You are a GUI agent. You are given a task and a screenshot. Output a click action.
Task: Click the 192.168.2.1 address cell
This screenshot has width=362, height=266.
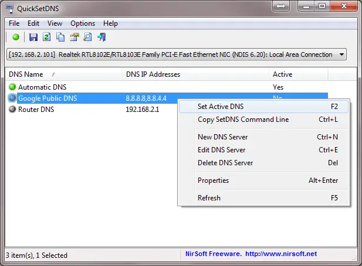143,109
